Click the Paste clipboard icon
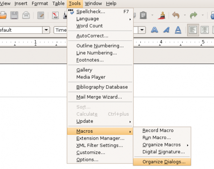 pos(143,15)
